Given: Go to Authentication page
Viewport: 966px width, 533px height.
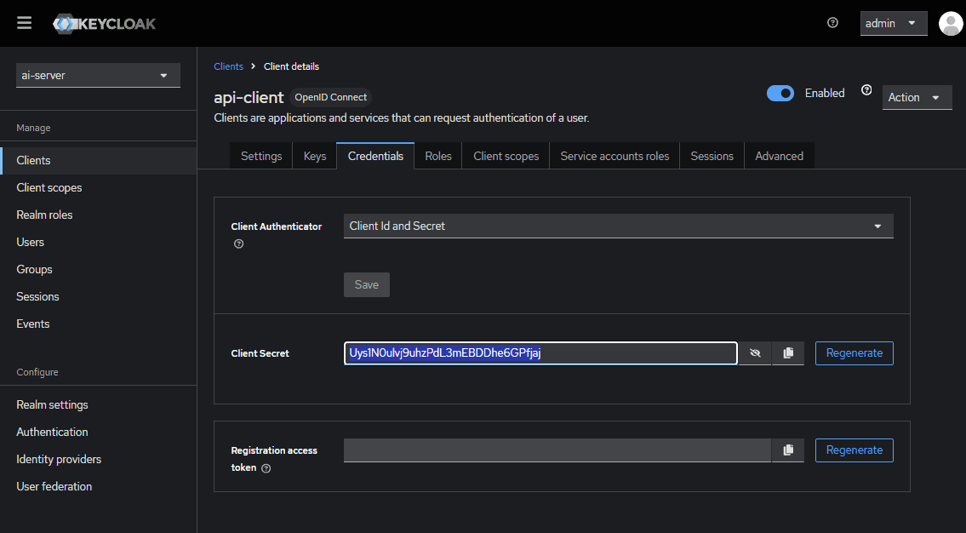Looking at the screenshot, I should click(99, 432).
